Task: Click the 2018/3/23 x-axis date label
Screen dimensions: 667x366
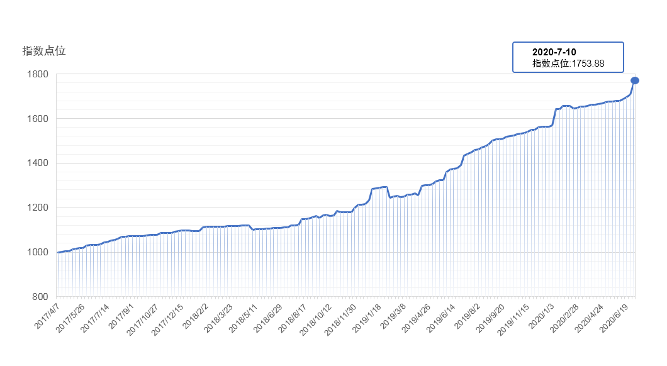Action: click(x=218, y=318)
